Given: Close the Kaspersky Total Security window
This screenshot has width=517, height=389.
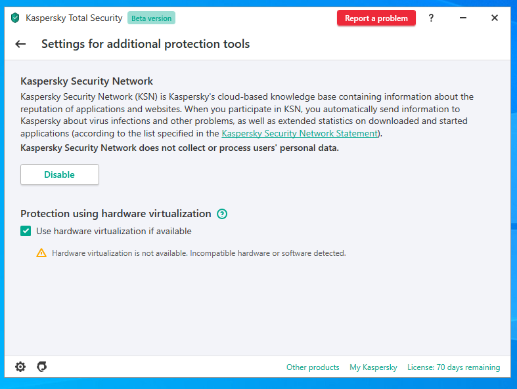Looking at the screenshot, I should (x=495, y=18).
